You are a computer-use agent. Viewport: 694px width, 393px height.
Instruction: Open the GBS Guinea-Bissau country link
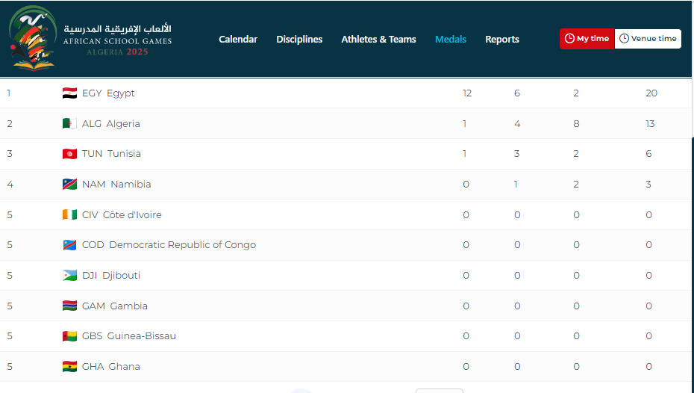(128, 336)
